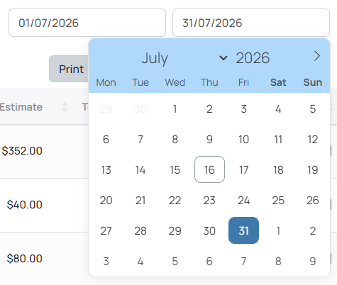This screenshot has width=337, height=285.
Task: Click the 2026 year field
Action: pos(253,58)
